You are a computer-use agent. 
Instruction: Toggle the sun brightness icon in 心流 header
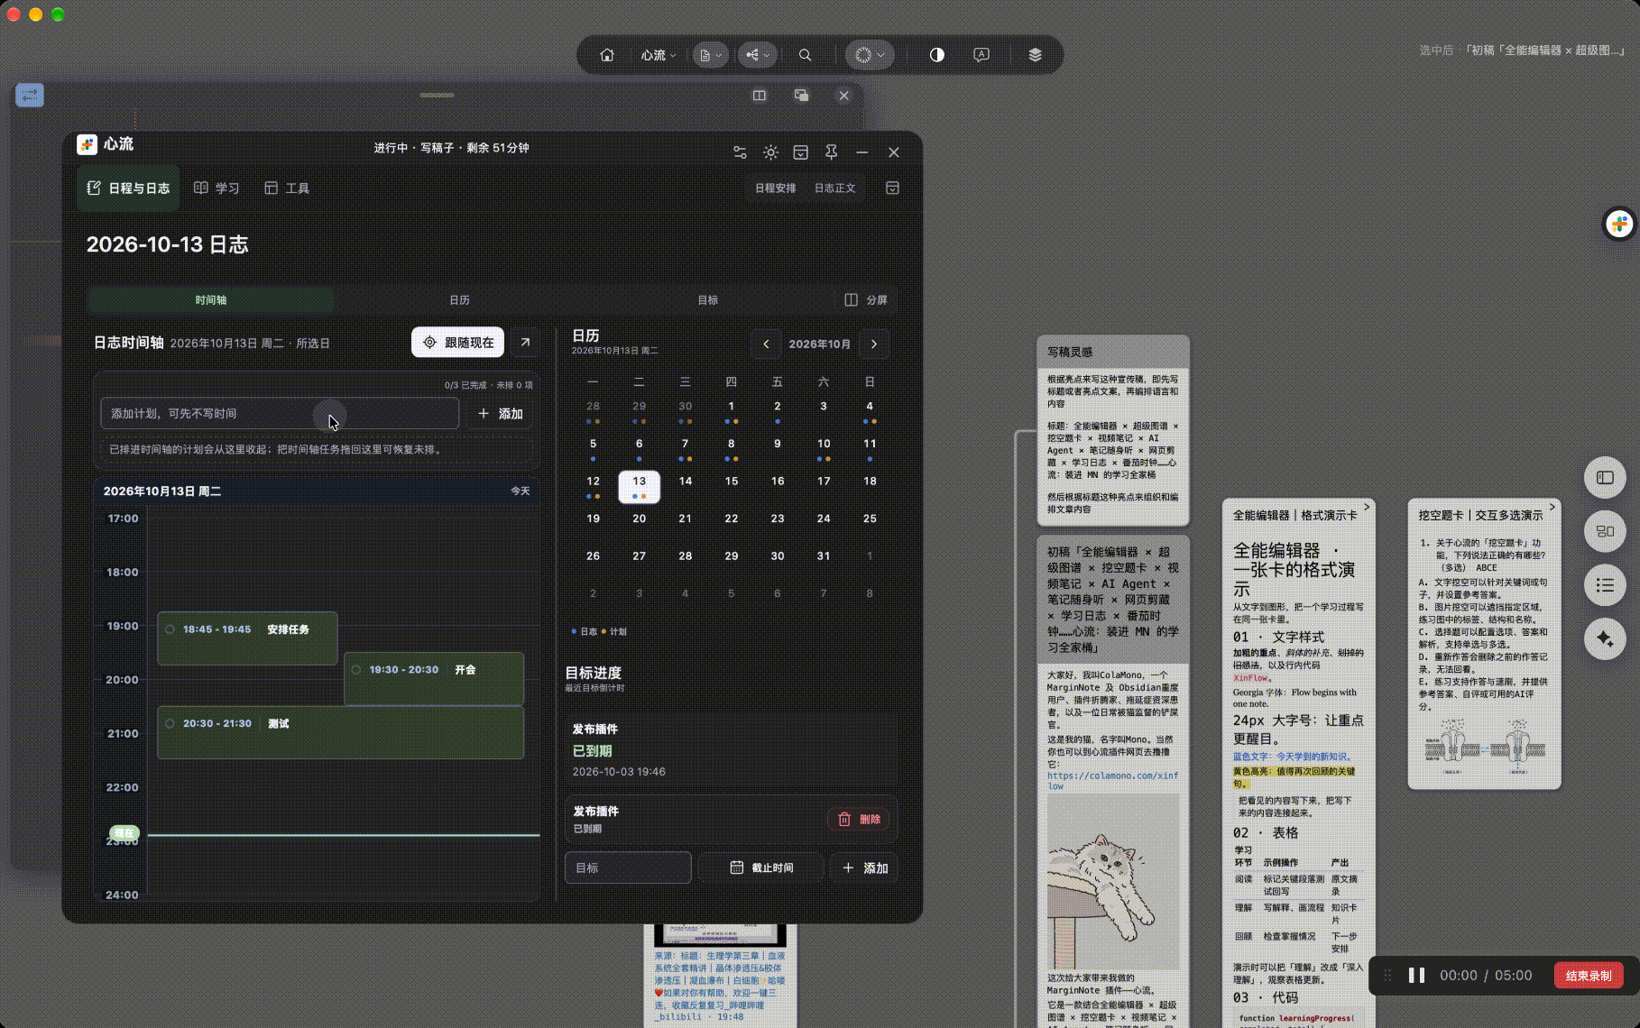tap(770, 152)
